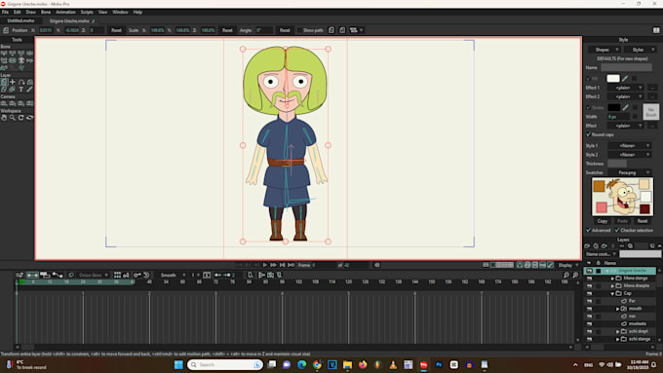Click the No Brush button
663x373 pixels.
pyautogui.click(x=650, y=112)
